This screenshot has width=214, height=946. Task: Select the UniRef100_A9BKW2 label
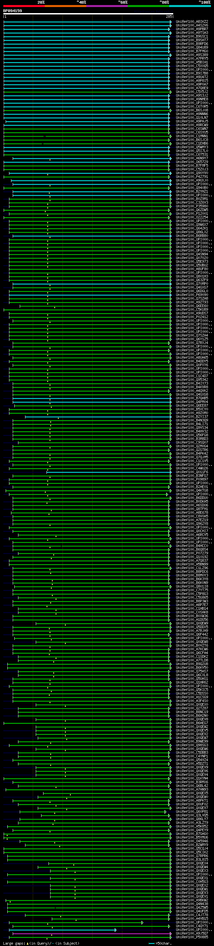coord(192,900)
